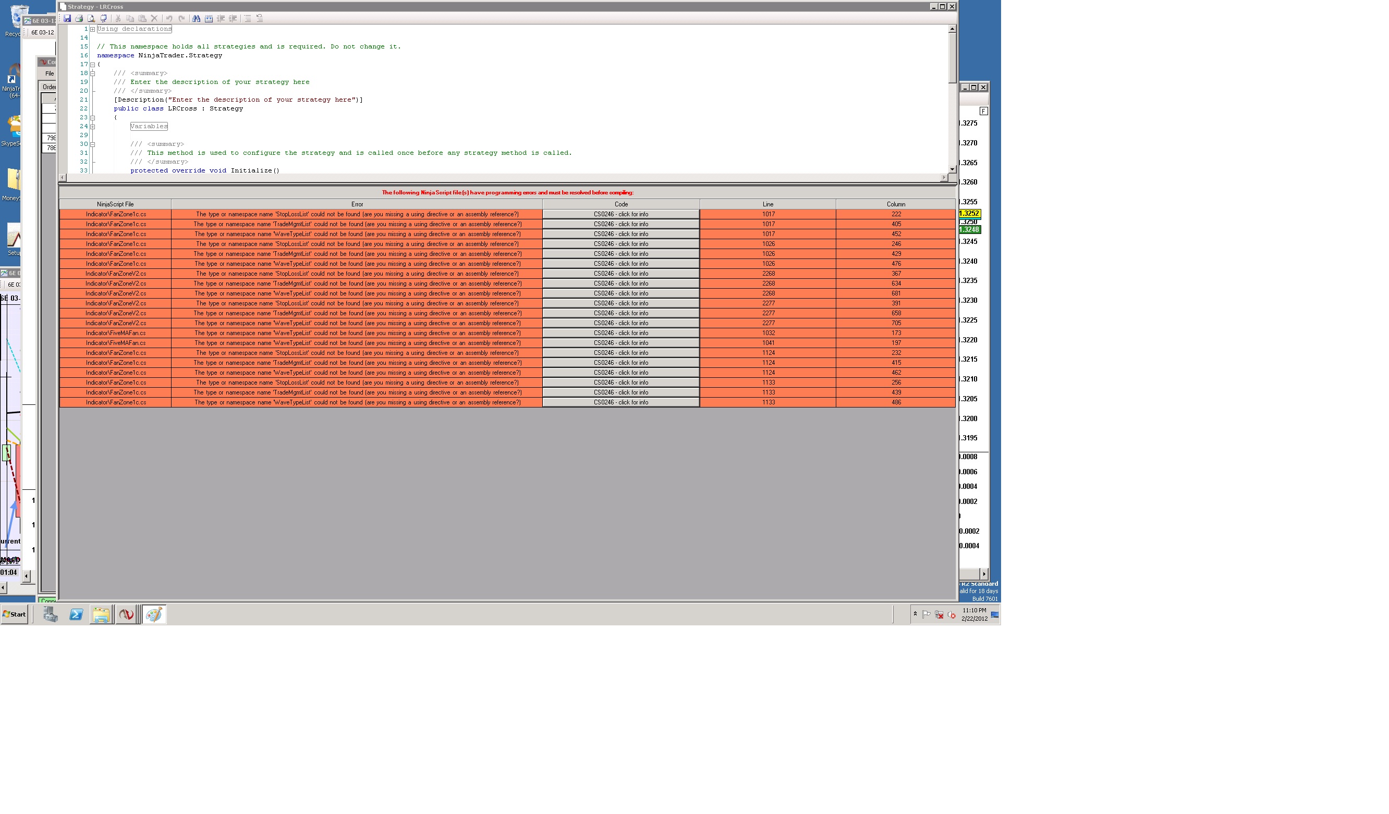This screenshot has width=1389, height=814.
Task: Click the Paste clipboard icon
Action: click(x=142, y=18)
